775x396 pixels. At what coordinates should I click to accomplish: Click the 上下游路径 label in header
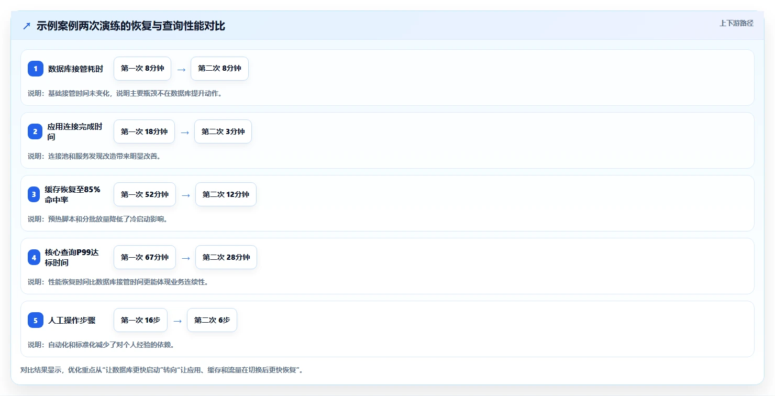(736, 23)
